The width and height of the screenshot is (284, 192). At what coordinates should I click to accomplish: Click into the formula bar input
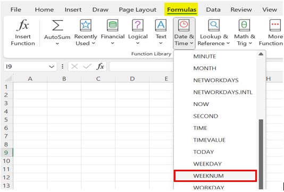click(141, 66)
